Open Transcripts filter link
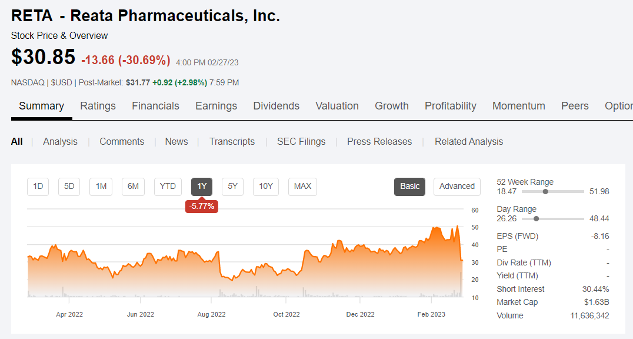The width and height of the screenshot is (633, 339). tap(232, 141)
